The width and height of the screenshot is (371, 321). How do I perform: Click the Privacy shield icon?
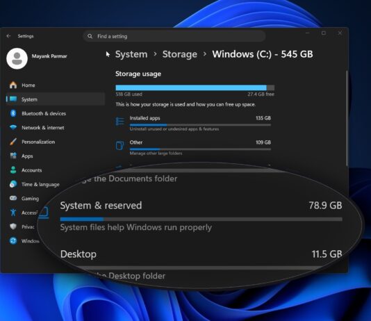coord(13,227)
